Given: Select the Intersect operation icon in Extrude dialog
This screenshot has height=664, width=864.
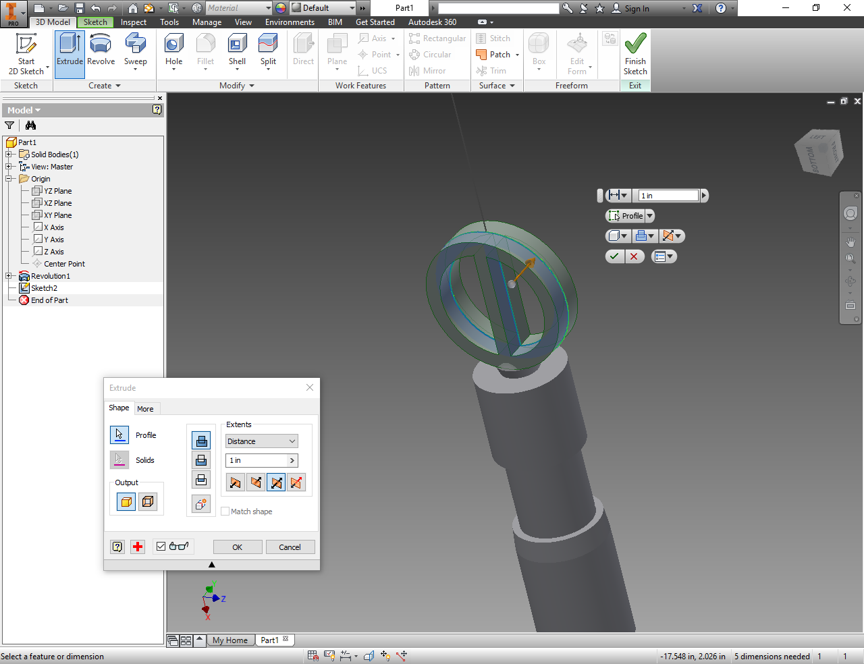Looking at the screenshot, I should [x=201, y=480].
